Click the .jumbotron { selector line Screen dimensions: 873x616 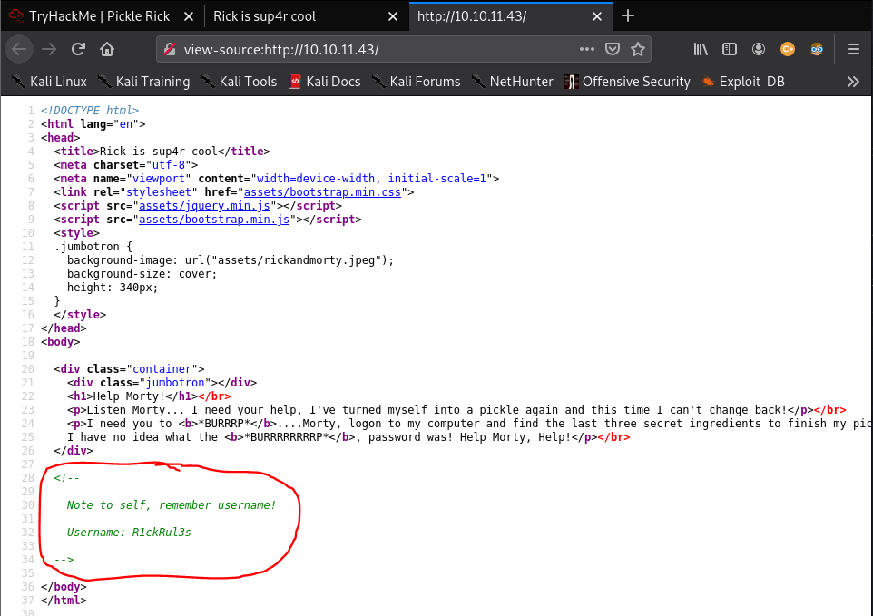[x=93, y=247]
